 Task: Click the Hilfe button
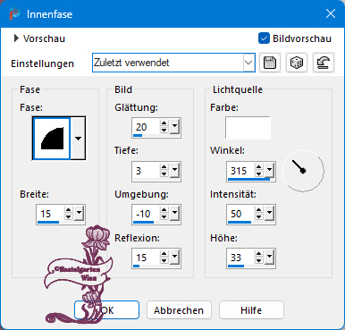coord(251,310)
